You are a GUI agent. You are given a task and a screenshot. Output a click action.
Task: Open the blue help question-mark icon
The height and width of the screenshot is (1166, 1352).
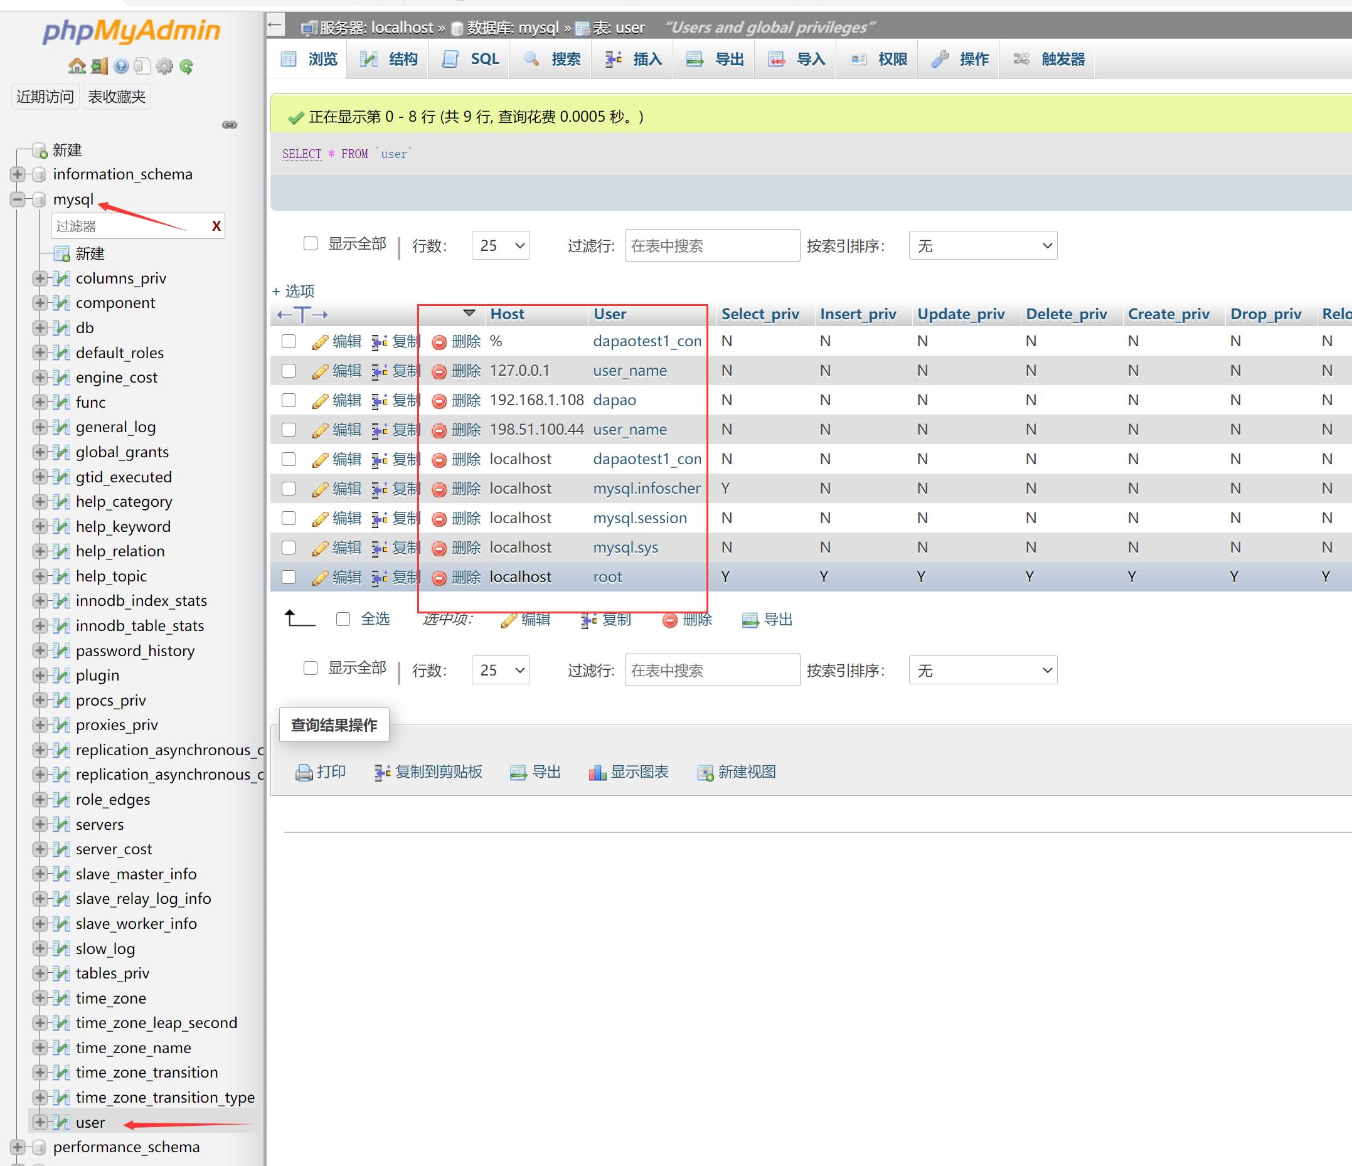pyautogui.click(x=120, y=66)
